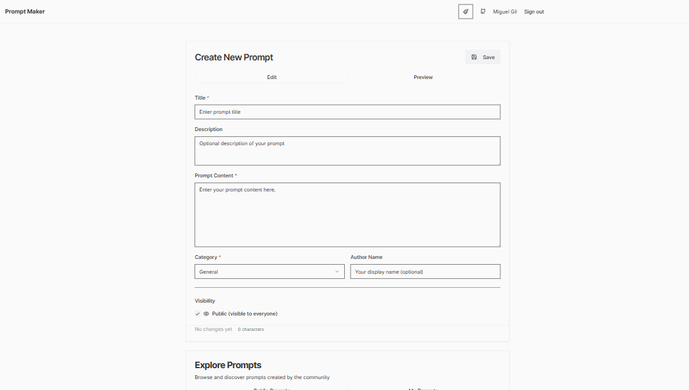
Task: Expand the Category selector chevron
Action: pyautogui.click(x=338, y=271)
